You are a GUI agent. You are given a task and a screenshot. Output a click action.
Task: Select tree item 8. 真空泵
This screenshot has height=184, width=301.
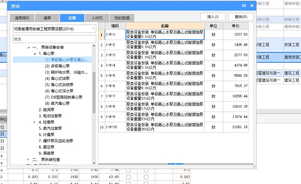47,147
